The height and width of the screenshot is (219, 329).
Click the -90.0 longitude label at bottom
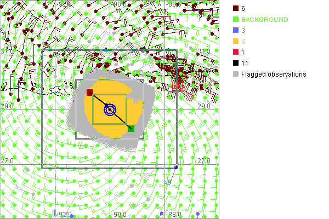click(x=119, y=214)
